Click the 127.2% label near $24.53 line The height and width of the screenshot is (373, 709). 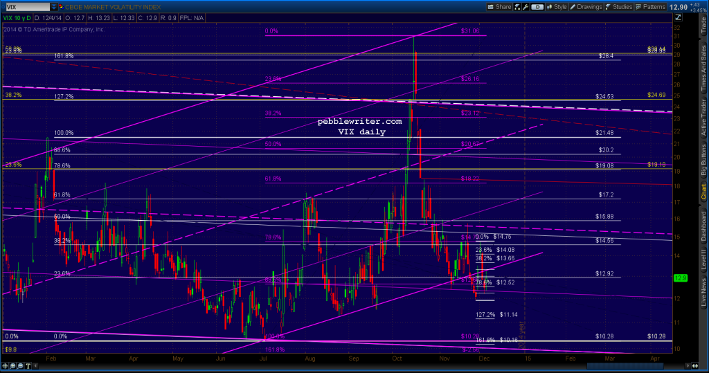[x=64, y=97]
